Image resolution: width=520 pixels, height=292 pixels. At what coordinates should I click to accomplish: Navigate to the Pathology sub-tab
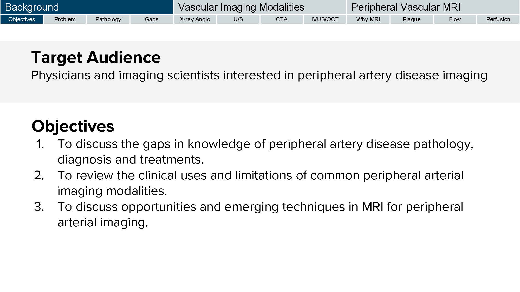[108, 19]
